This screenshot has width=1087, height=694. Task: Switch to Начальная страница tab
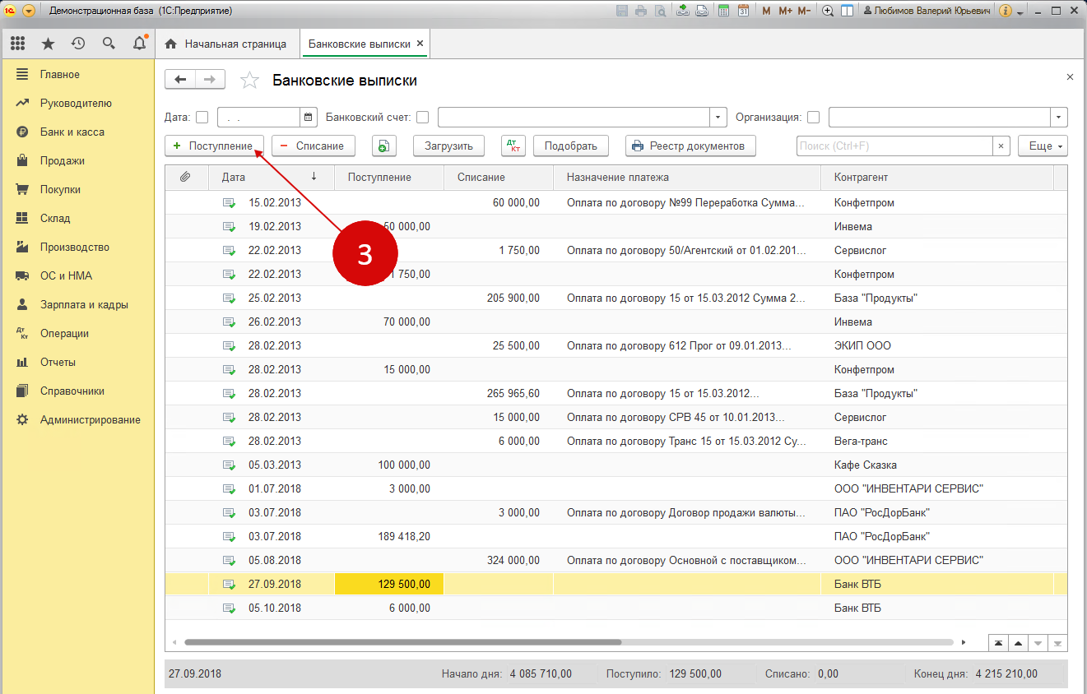coord(227,44)
